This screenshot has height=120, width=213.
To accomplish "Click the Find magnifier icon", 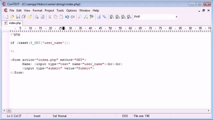I will [80, 17].
